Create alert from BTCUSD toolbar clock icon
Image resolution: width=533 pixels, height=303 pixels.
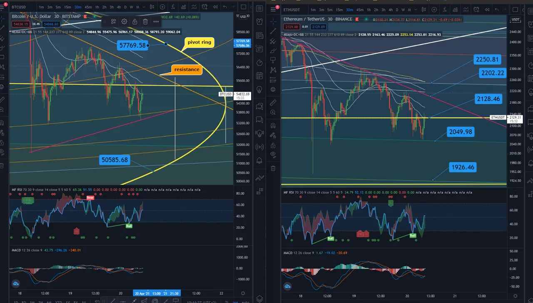coord(204,7)
